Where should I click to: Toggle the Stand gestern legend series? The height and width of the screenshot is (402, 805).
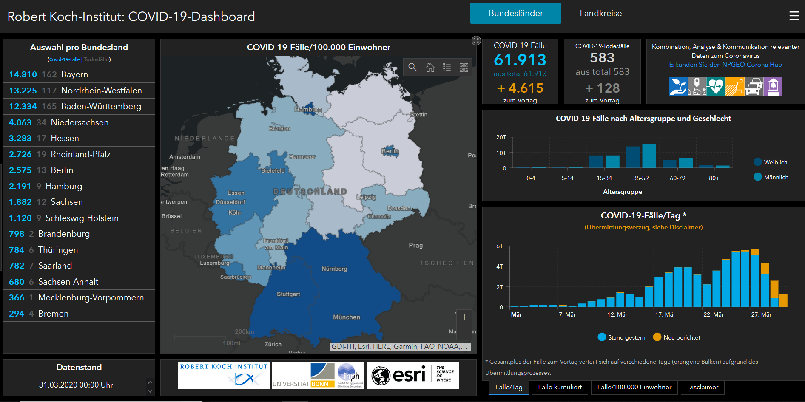pos(621,337)
